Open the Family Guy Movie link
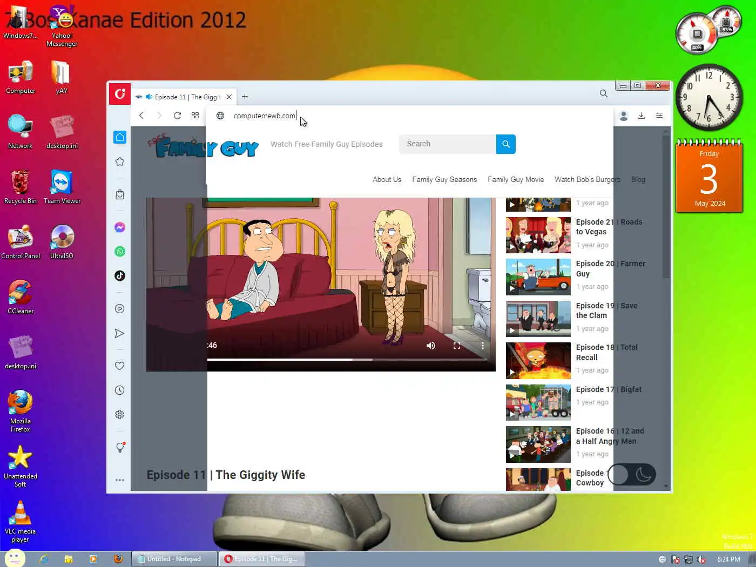This screenshot has height=567, width=756. coord(516,179)
